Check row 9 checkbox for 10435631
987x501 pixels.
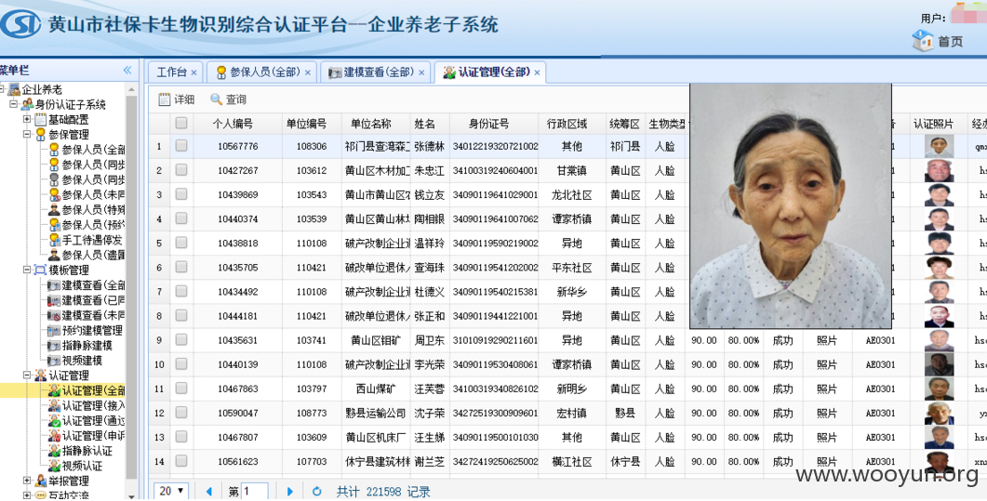(x=181, y=339)
